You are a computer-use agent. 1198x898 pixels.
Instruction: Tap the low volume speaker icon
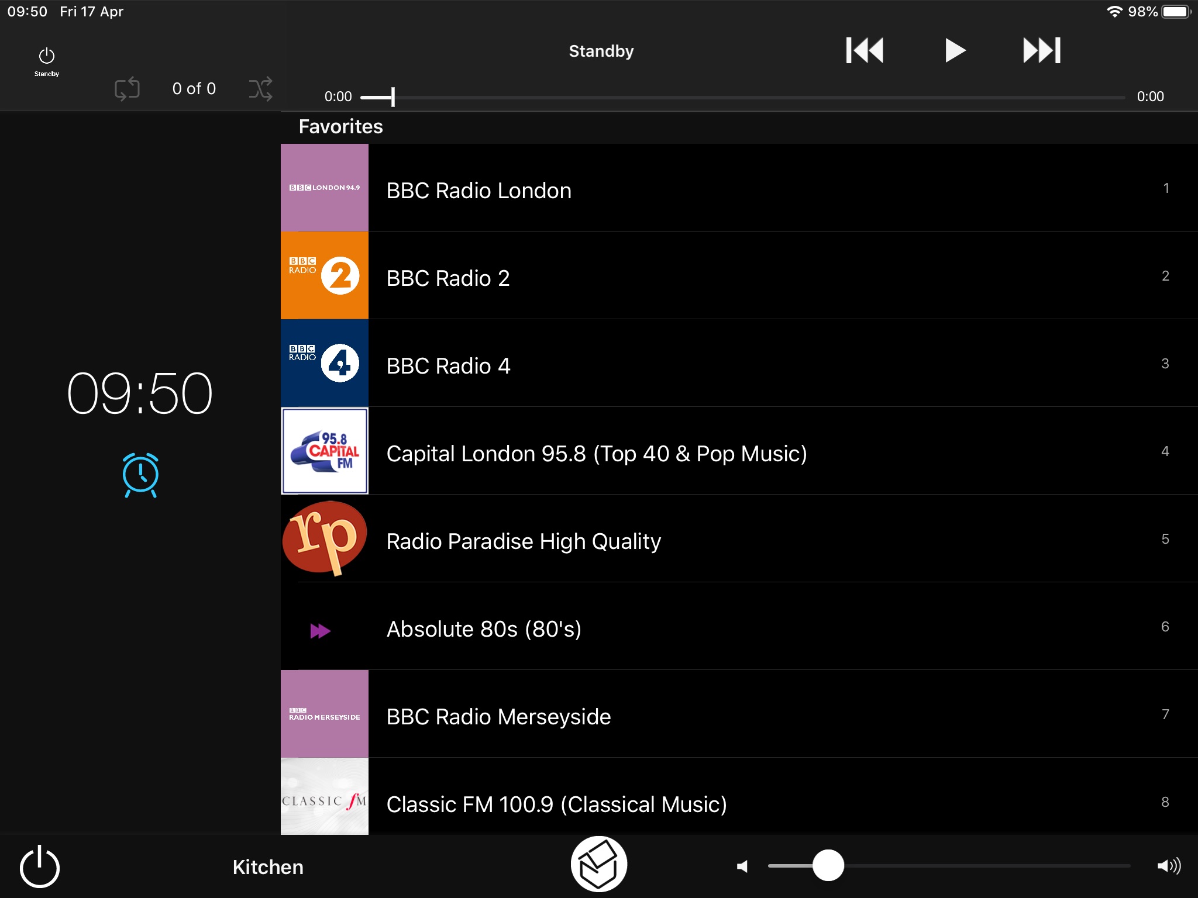click(x=742, y=866)
